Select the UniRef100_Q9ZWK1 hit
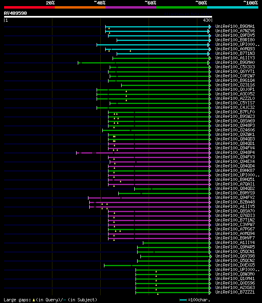 point(235,134)
